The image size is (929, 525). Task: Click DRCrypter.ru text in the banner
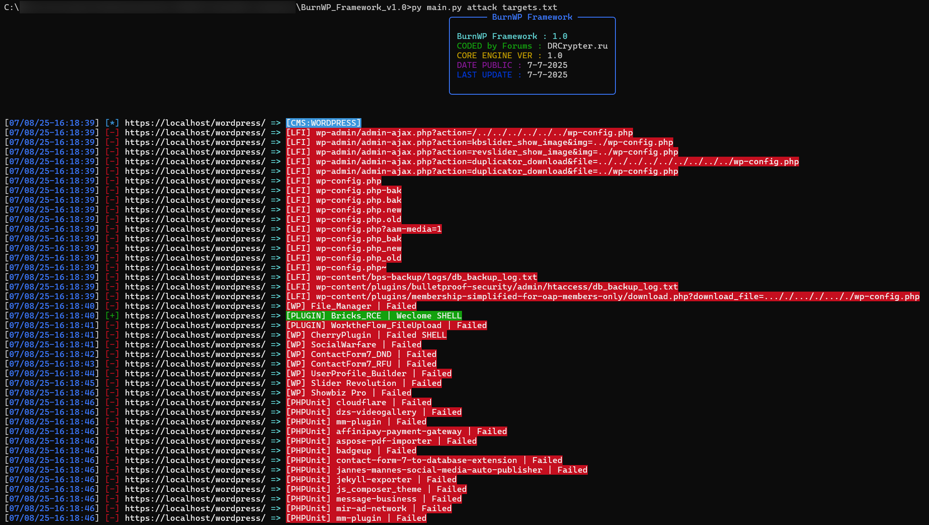577,46
